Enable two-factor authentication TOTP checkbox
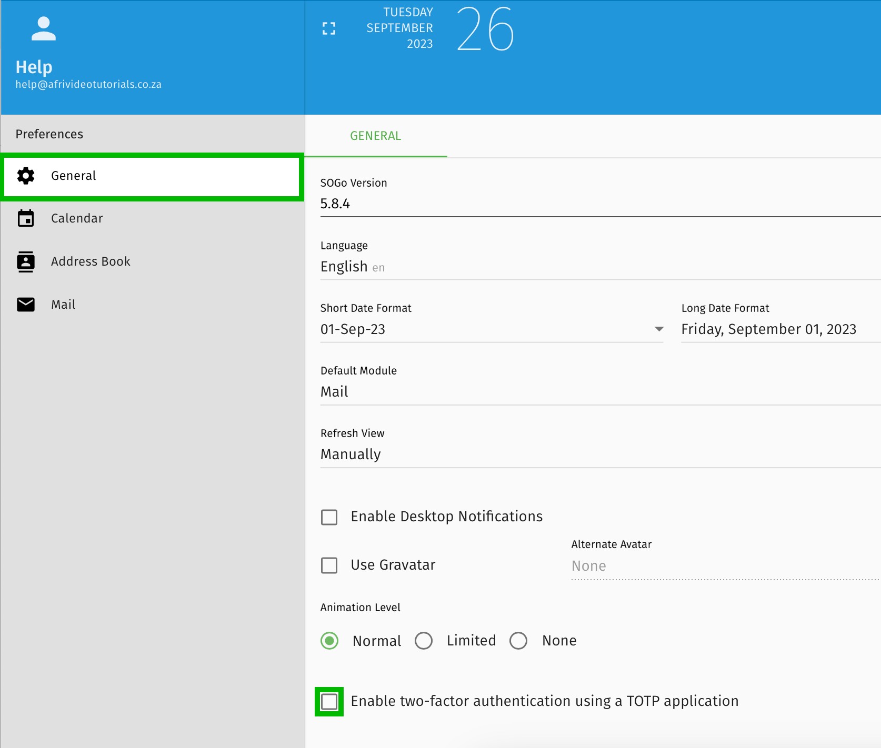Viewport: 881px width, 748px height. click(329, 702)
